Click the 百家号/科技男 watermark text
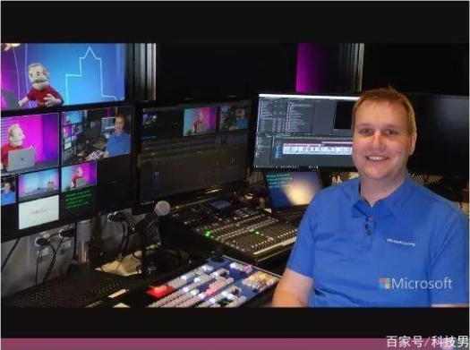This screenshot has width=470, height=350. 427,342
